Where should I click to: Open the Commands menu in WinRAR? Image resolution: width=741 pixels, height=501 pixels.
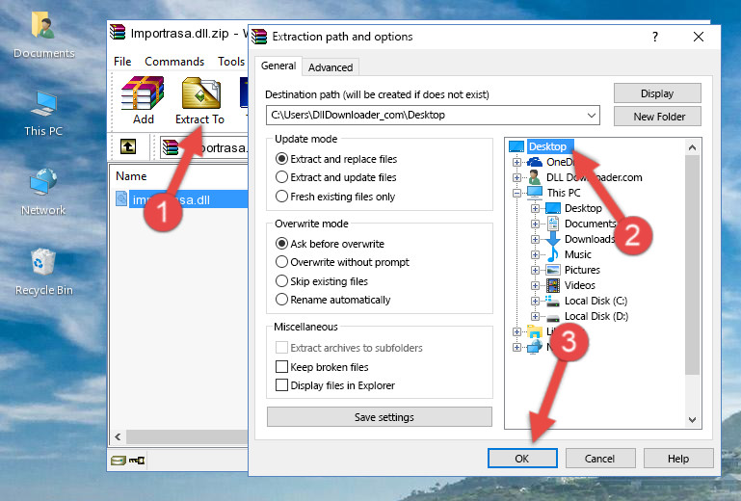click(174, 62)
